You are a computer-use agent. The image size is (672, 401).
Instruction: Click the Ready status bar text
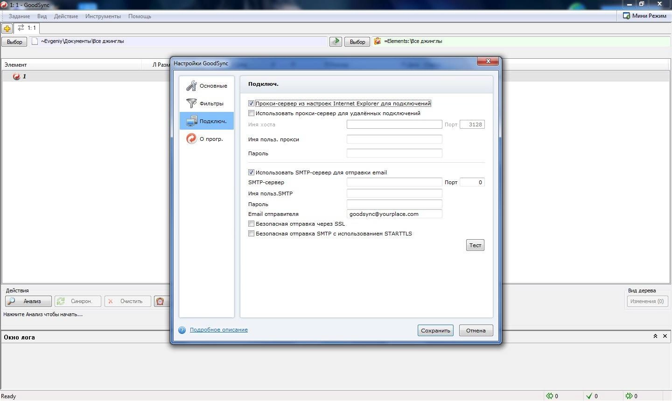coord(9,396)
